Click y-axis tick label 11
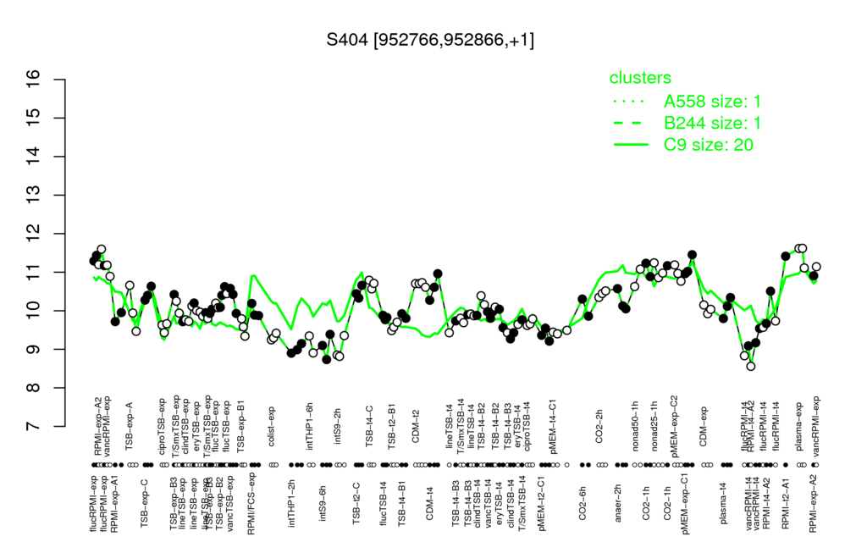Viewport: 867px width, 542px height. 34,272
